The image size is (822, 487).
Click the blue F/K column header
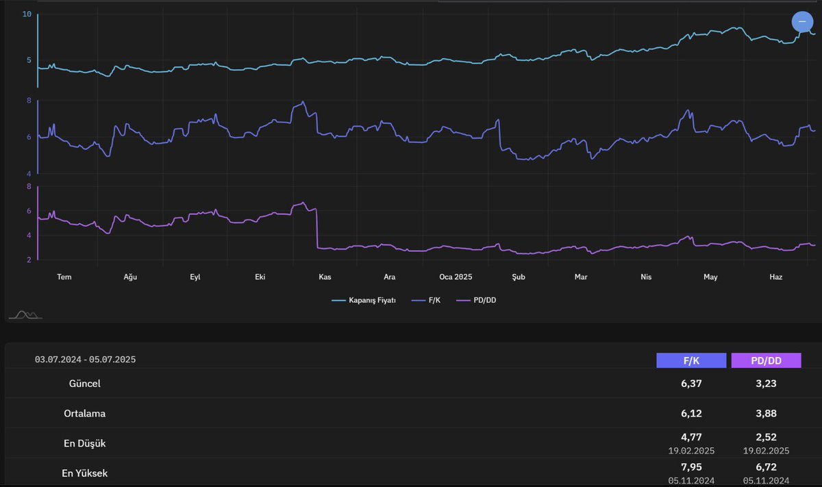[x=691, y=360]
